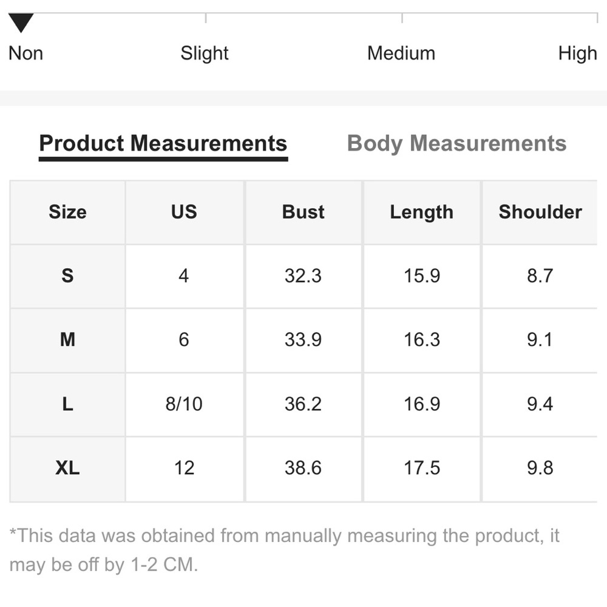
Task: Click the black triangle stretch indicator
Action: tap(21, 24)
